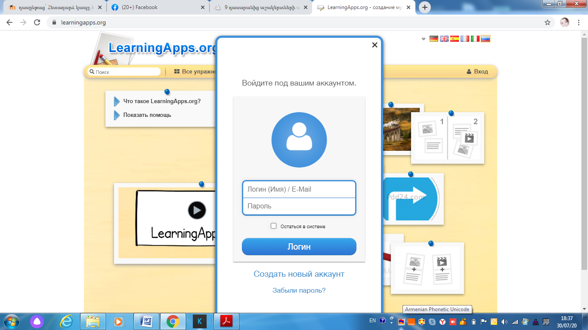Click the blue Логин button
The image size is (588, 330).
(x=299, y=247)
